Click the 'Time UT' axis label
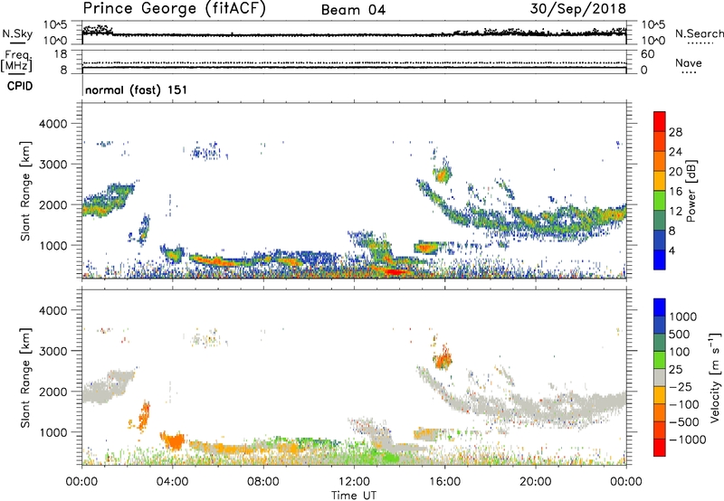The height and width of the screenshot is (501, 724). tap(354, 496)
